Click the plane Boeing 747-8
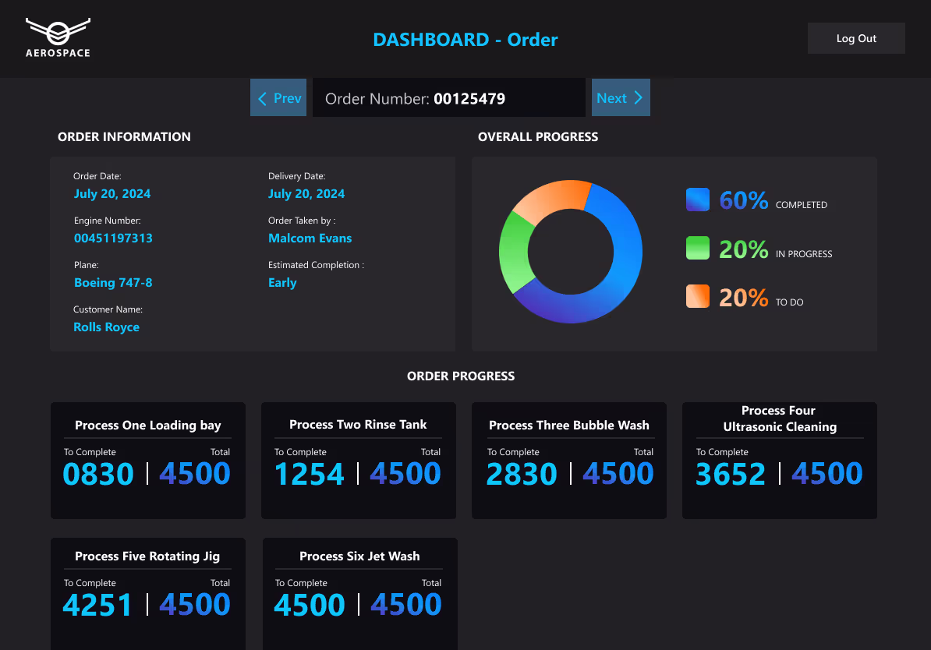 tap(113, 283)
